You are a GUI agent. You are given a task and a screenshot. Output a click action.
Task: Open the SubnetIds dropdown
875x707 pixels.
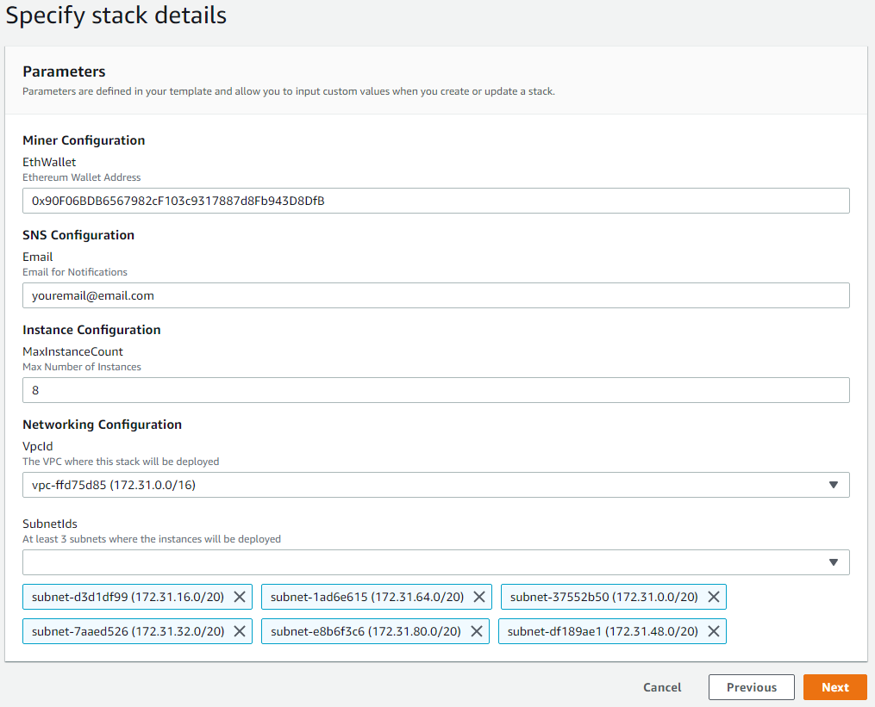(x=435, y=561)
